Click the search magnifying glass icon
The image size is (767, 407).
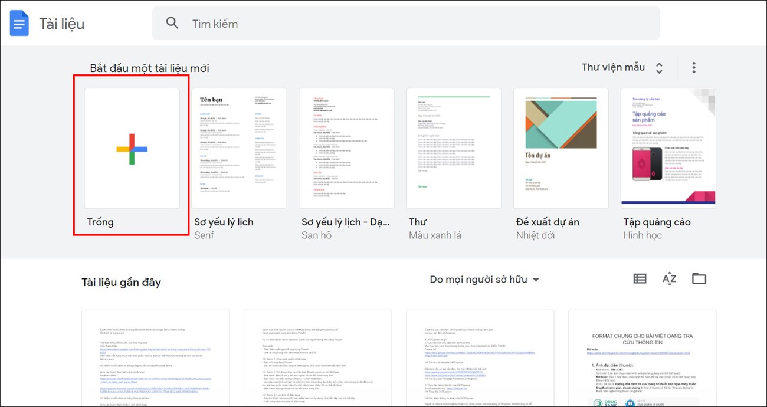172,24
